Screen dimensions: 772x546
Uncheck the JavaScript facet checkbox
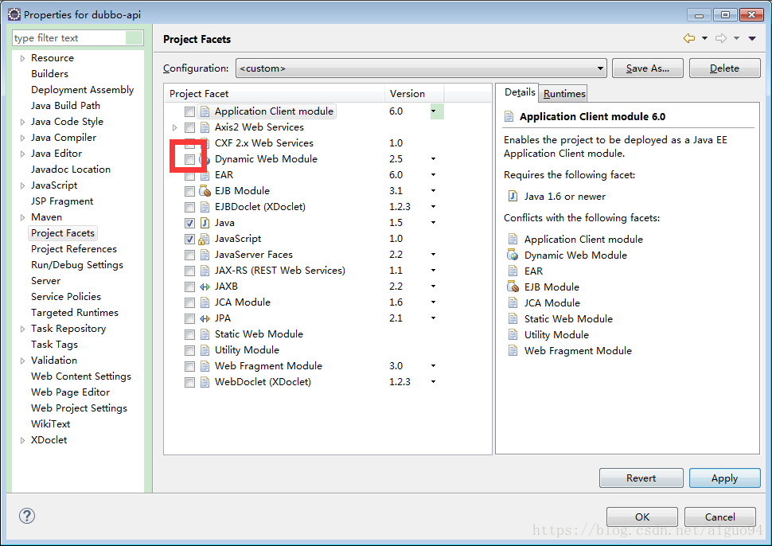(x=189, y=240)
